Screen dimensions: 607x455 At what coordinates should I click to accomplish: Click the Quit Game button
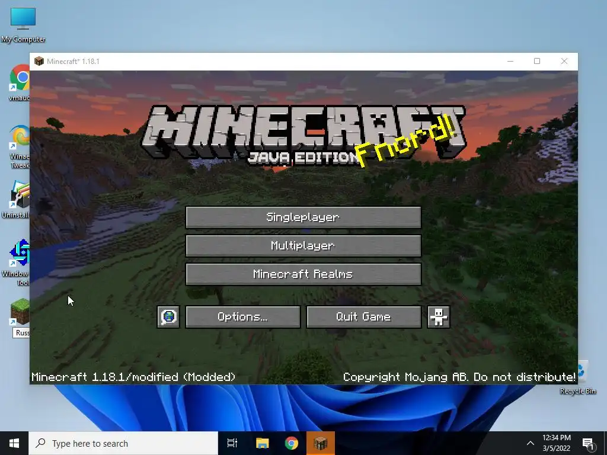(x=363, y=317)
